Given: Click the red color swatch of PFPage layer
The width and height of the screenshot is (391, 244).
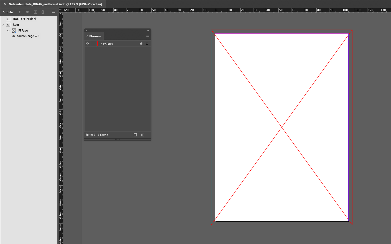Looking at the screenshot, I should pos(97,44).
